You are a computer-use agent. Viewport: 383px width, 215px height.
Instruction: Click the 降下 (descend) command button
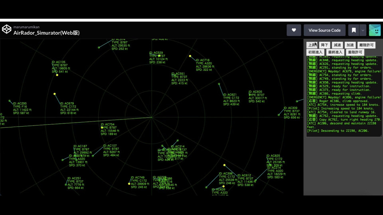click(325, 45)
